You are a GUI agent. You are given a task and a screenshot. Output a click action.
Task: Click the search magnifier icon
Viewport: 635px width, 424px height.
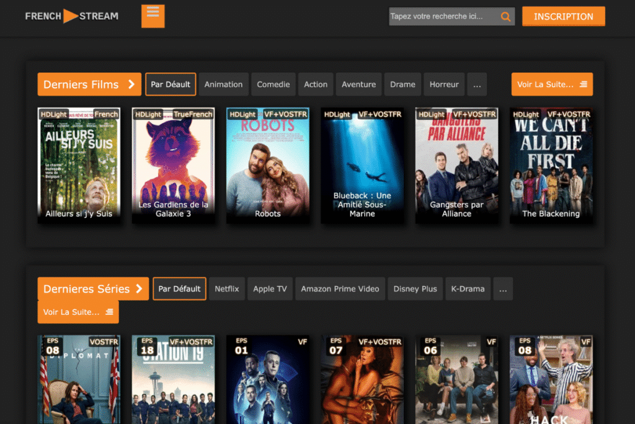coord(505,17)
